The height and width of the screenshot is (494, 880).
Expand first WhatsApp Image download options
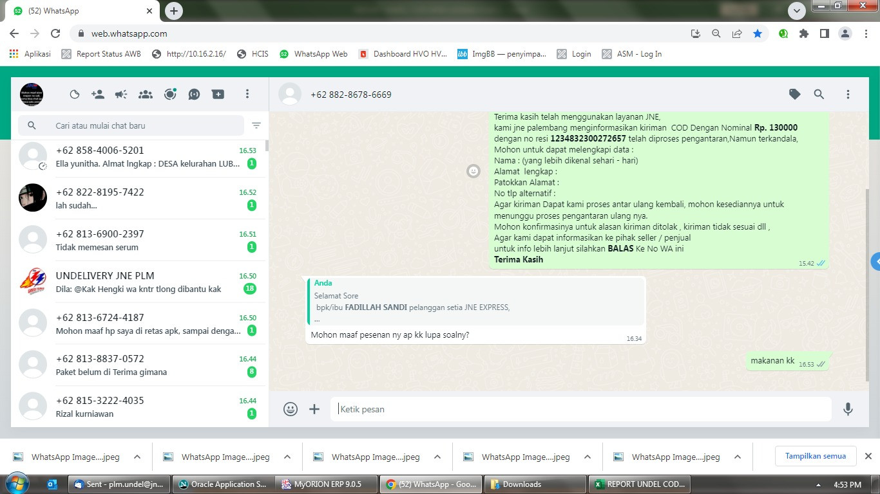(137, 457)
